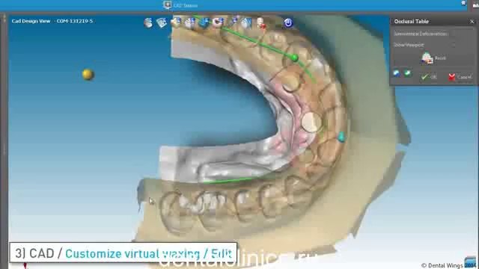Click the toolbar icon with a small purple marker
This screenshot has height=269, width=479.
click(234, 22)
